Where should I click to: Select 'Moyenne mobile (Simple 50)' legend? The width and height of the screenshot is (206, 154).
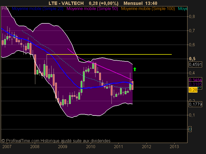coord(92,9)
